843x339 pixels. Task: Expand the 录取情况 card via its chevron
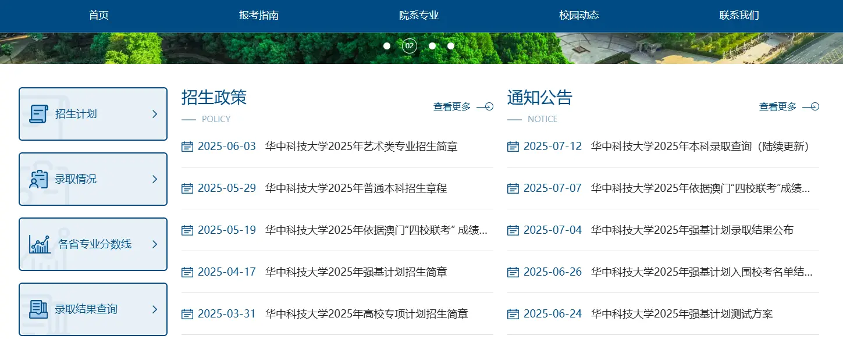[x=156, y=179]
